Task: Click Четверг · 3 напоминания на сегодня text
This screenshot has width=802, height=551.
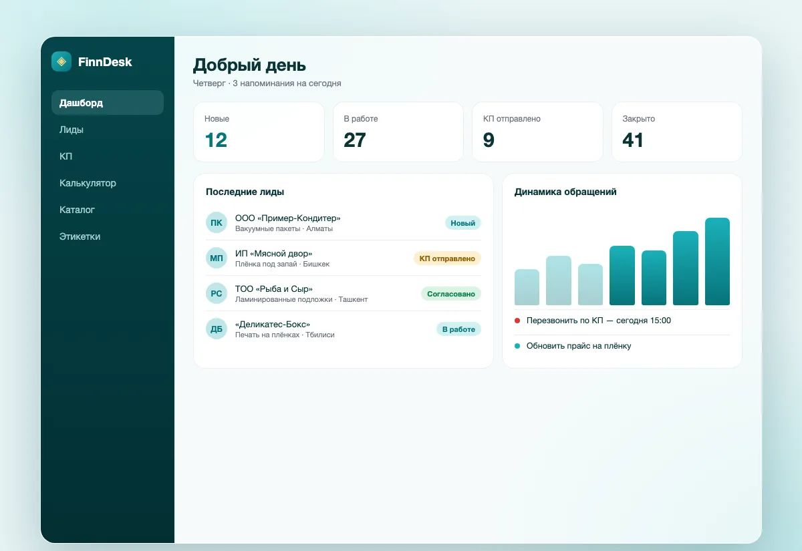Action: click(x=267, y=83)
